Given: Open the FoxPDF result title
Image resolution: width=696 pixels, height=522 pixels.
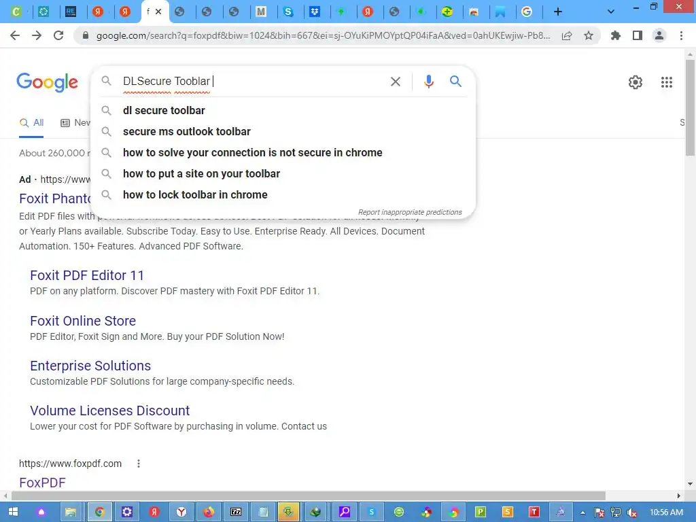Looking at the screenshot, I should click(x=42, y=482).
